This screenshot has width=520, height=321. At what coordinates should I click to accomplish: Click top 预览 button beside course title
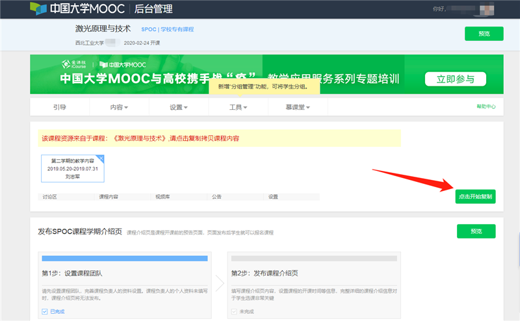484,34
